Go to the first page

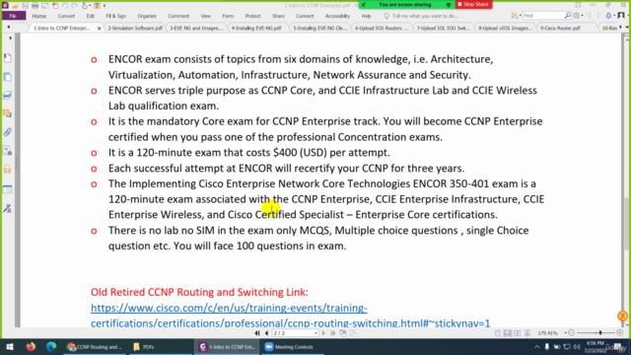(x=257, y=333)
